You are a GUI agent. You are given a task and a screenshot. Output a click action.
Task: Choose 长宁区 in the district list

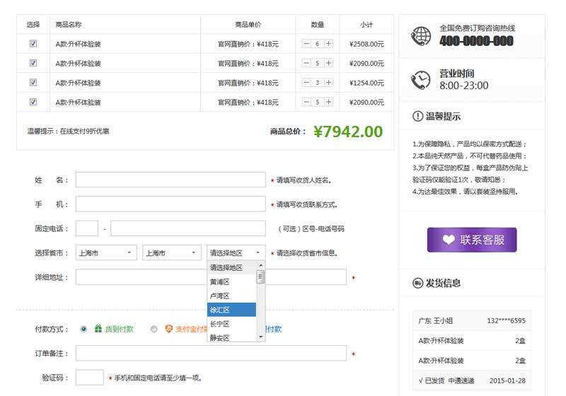coord(231,323)
